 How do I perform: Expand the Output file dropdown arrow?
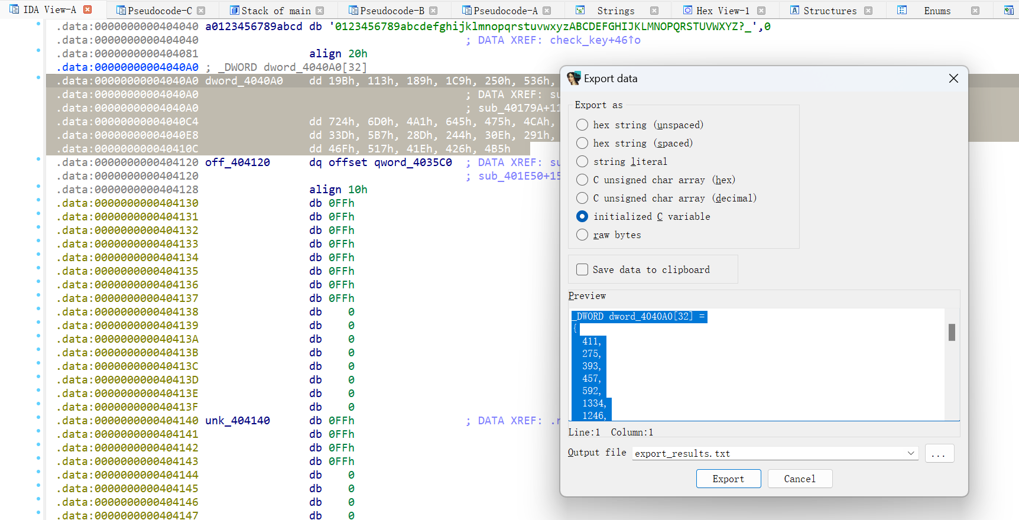tap(911, 453)
